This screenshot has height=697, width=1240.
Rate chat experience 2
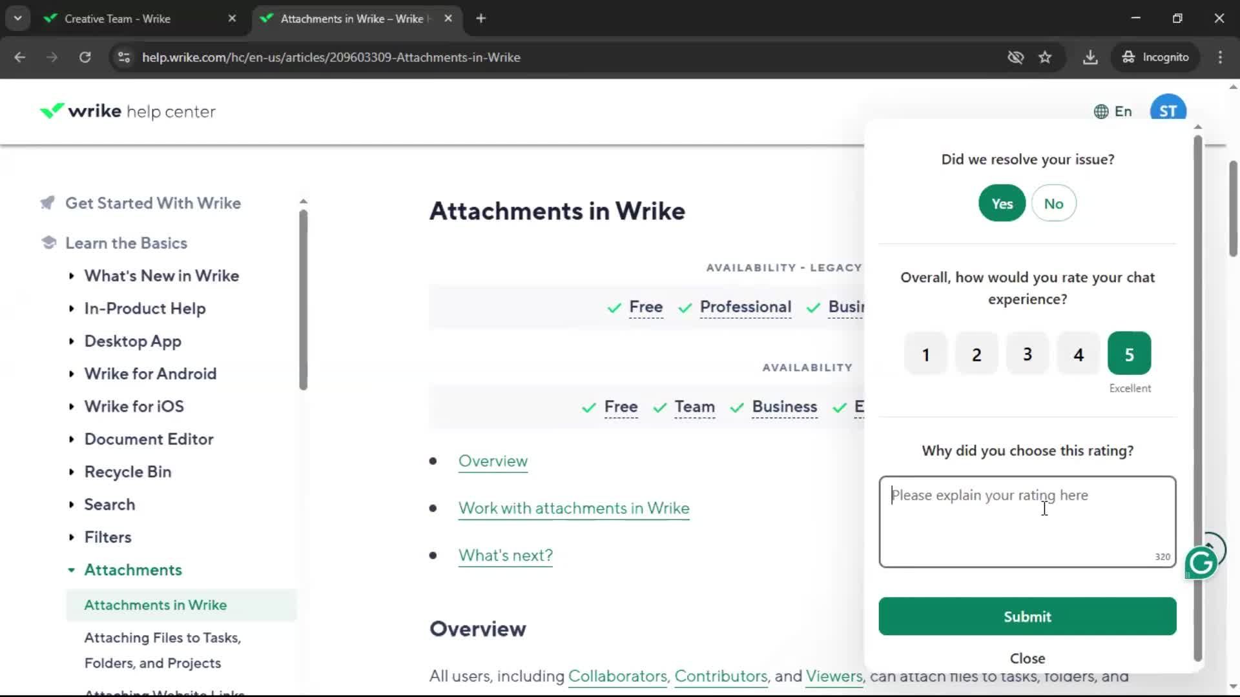coord(976,354)
